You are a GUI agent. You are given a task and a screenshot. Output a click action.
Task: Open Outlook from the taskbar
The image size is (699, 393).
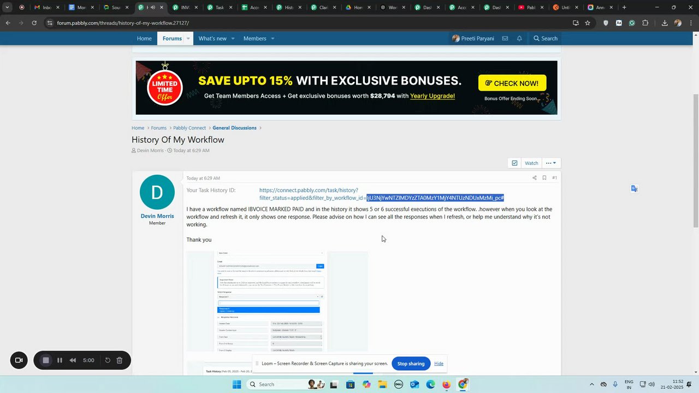pyautogui.click(x=414, y=384)
